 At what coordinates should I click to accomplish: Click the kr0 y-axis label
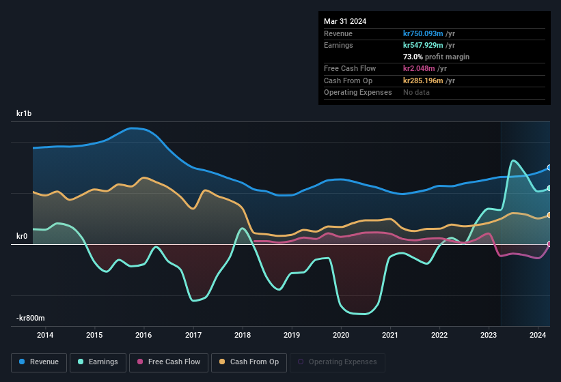[x=22, y=236]
